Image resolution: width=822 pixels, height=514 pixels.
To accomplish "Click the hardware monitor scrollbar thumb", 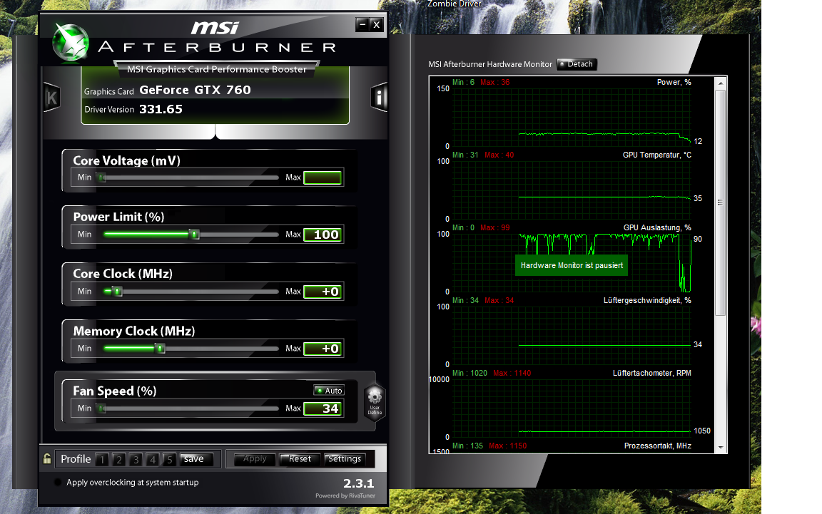I will pyautogui.click(x=720, y=202).
